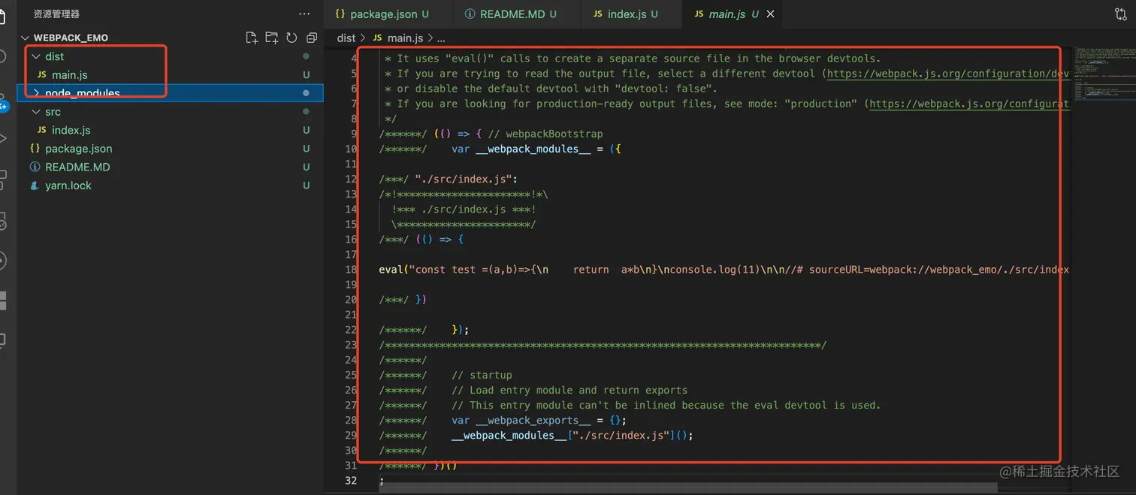Refresh the explorer file tree
Screen dimensions: 1136x495
[292, 38]
